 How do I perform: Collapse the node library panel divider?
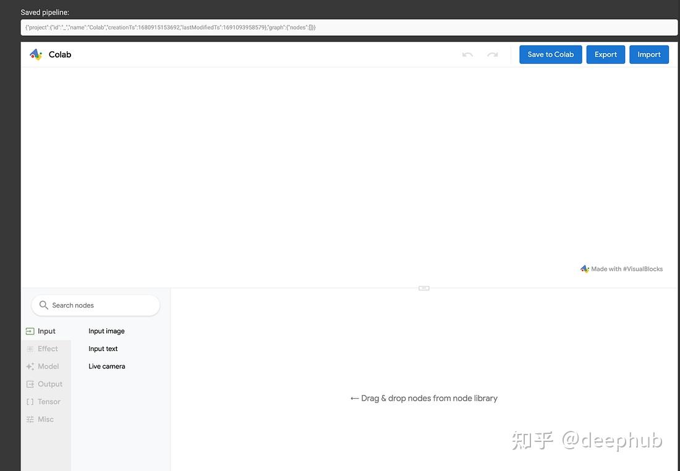pos(423,287)
